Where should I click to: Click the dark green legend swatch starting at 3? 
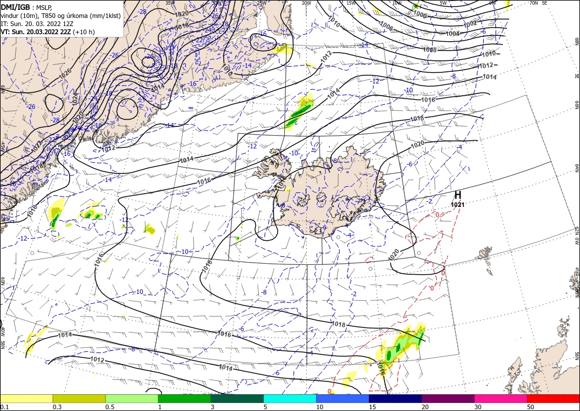(237, 398)
